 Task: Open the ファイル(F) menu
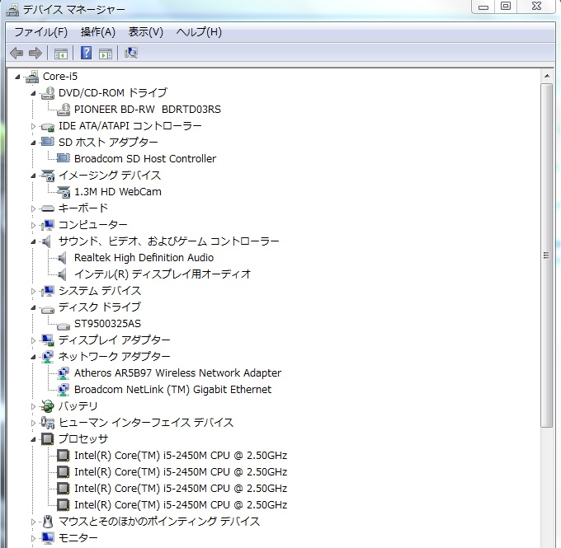click(40, 32)
